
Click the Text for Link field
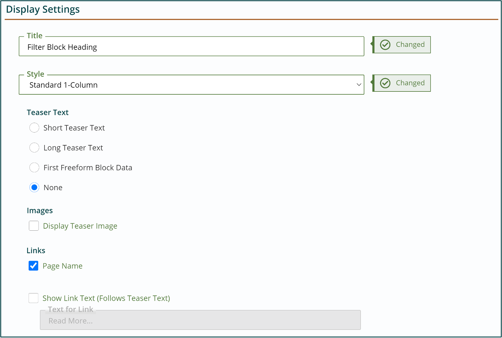(x=200, y=320)
